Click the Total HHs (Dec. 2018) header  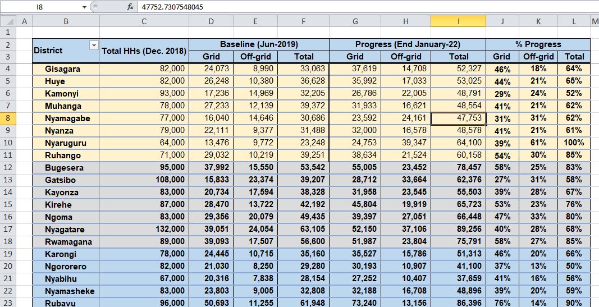pyautogui.click(x=144, y=51)
